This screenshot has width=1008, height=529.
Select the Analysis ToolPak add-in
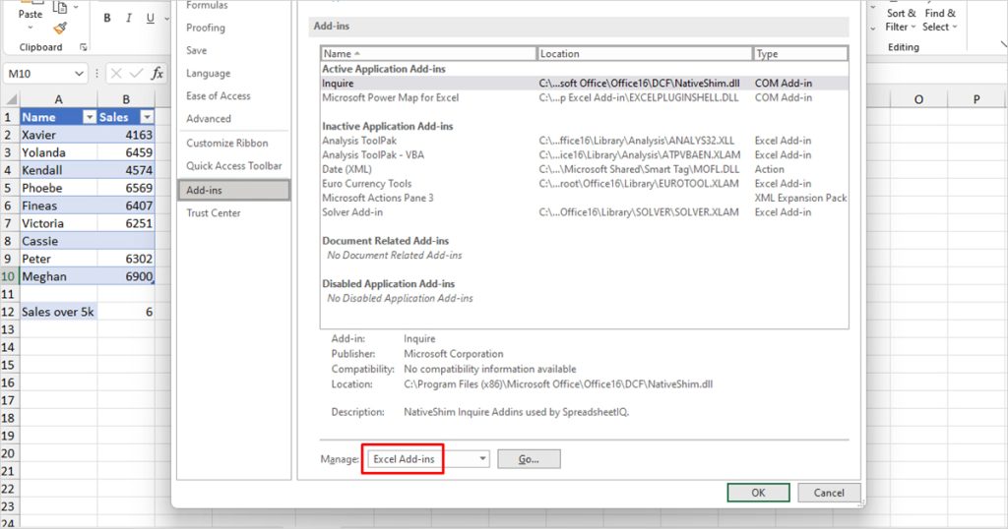pos(585,141)
